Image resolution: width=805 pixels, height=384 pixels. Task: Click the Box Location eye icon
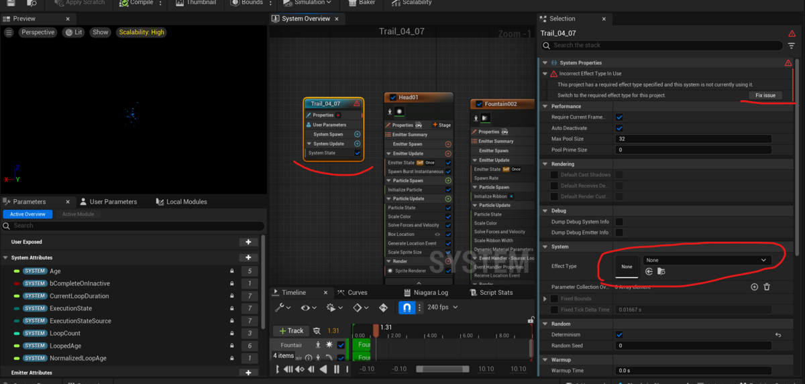[437, 235]
